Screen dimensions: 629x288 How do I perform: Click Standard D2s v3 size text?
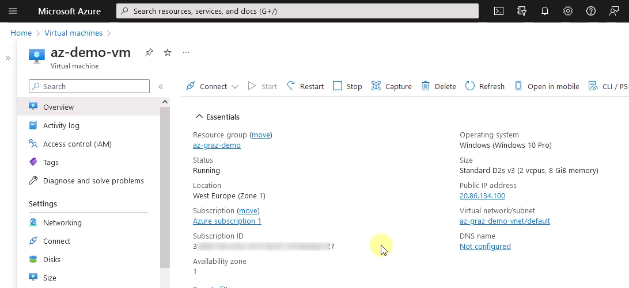point(529,170)
